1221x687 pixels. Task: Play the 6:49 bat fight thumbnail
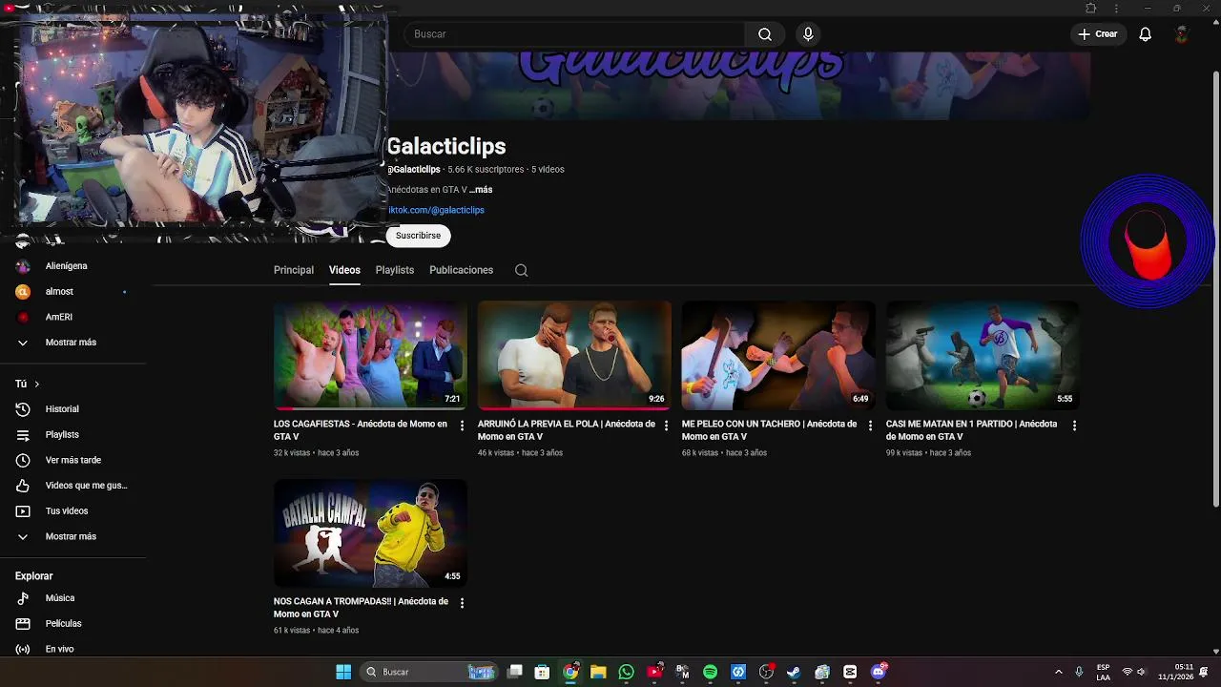pyautogui.click(x=778, y=355)
